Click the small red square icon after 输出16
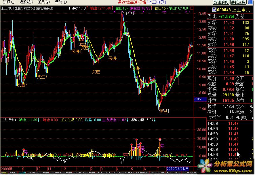This screenshot has height=175, width=255. tap(192, 8)
